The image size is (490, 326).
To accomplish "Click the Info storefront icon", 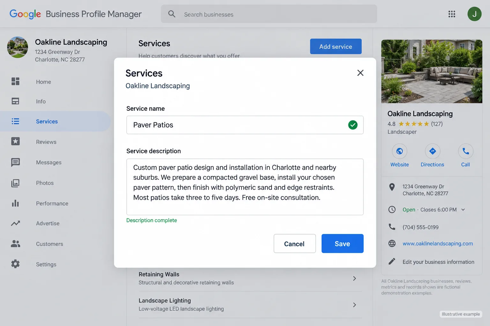I will coord(15,101).
